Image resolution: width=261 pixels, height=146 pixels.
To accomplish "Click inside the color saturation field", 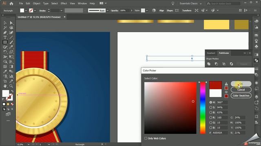I will coord(170,108).
